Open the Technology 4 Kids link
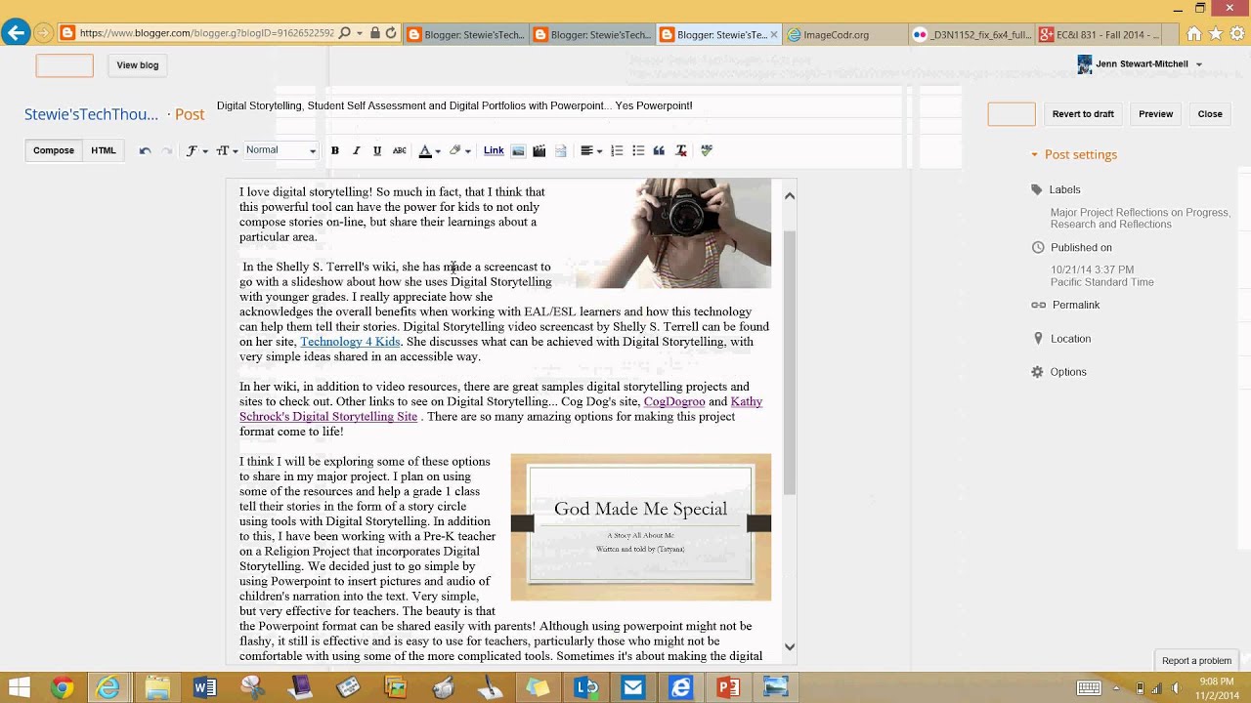 coord(350,342)
